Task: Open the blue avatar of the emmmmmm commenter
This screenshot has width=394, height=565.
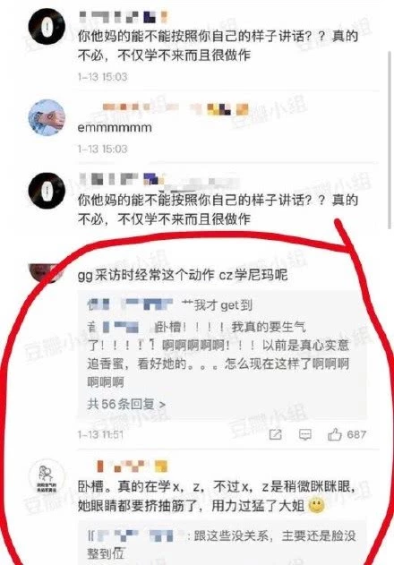Action: coord(47,117)
